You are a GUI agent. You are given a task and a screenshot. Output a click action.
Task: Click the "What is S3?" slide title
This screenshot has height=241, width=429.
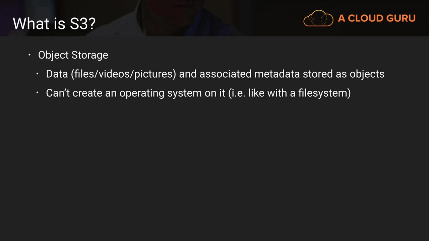tap(54, 23)
